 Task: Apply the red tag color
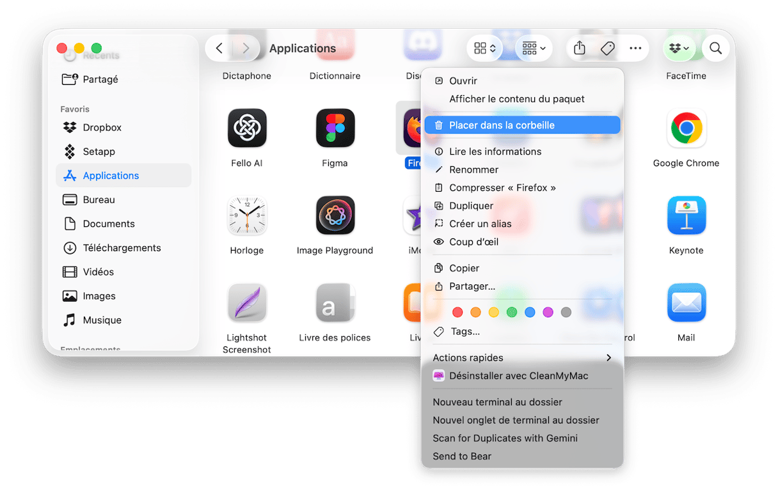pyautogui.click(x=457, y=313)
